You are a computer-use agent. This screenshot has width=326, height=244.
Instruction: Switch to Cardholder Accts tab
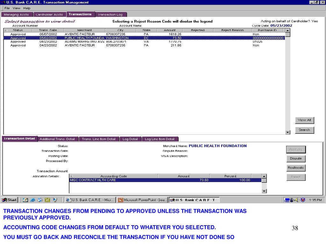[50, 15]
